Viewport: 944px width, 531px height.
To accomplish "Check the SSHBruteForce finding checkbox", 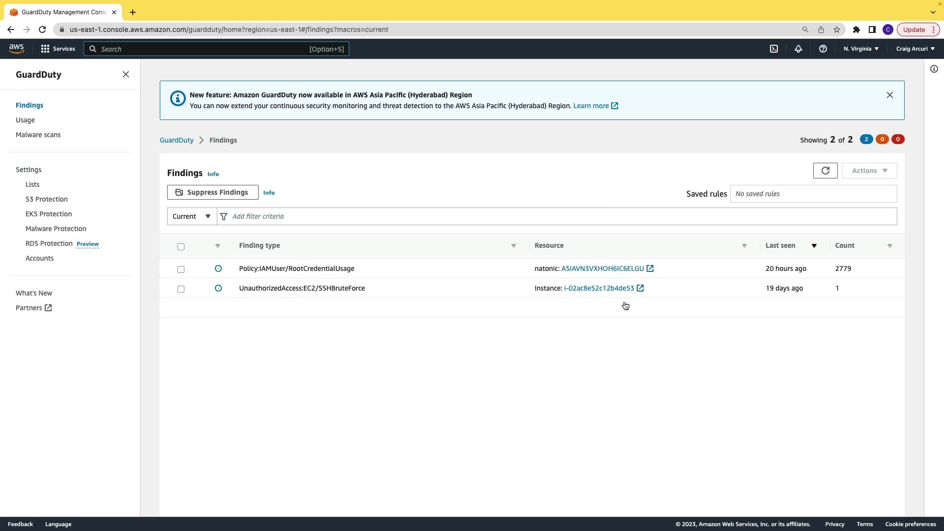I will coord(181,289).
